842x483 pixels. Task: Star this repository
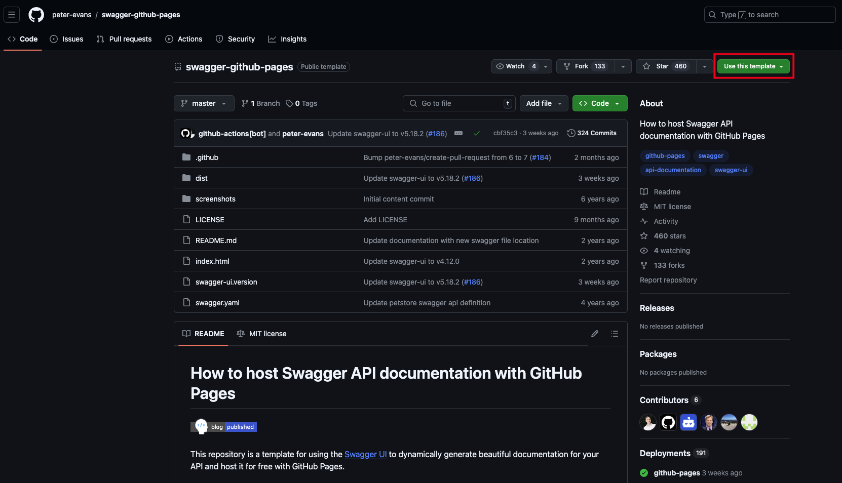click(x=666, y=66)
